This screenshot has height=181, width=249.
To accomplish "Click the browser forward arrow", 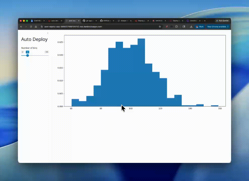I will 26,27.
